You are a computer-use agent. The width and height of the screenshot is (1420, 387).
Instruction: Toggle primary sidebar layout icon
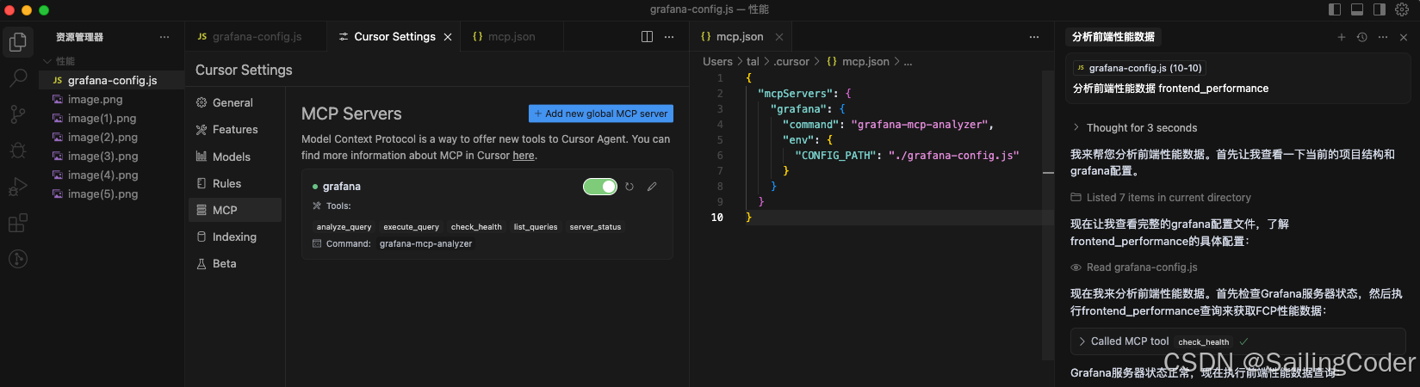1335,9
